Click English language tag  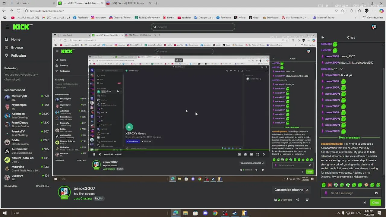click(x=99, y=199)
